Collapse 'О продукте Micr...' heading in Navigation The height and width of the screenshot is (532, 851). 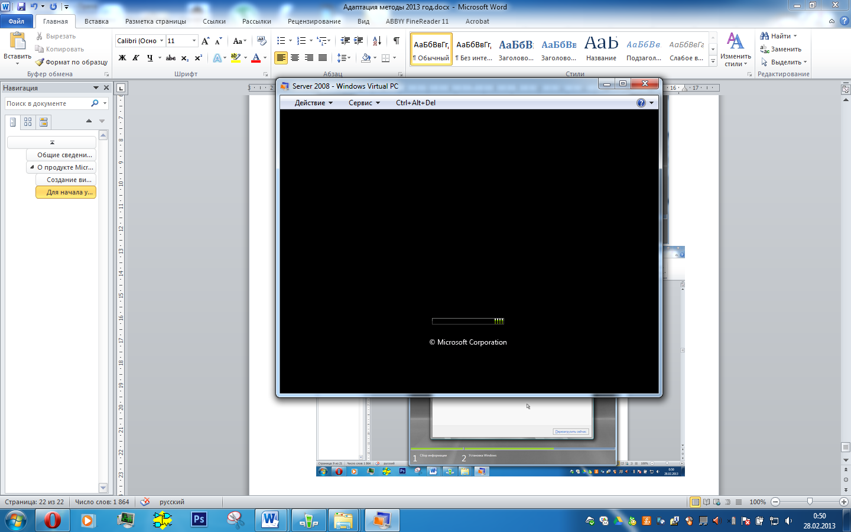32,167
